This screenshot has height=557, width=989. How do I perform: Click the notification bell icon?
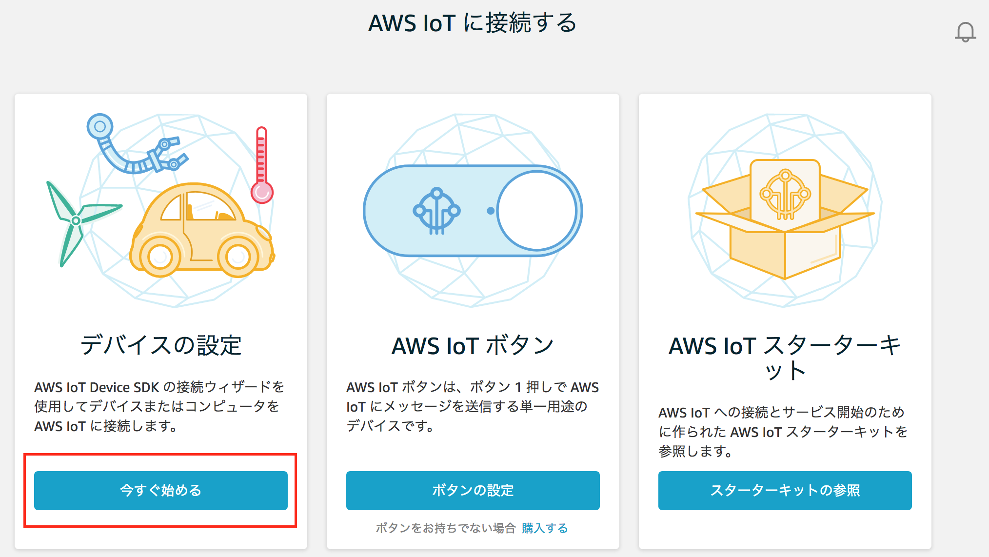coord(965,32)
